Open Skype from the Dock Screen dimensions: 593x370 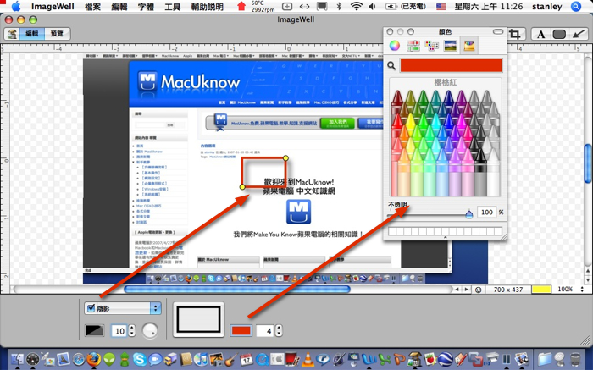point(140,359)
